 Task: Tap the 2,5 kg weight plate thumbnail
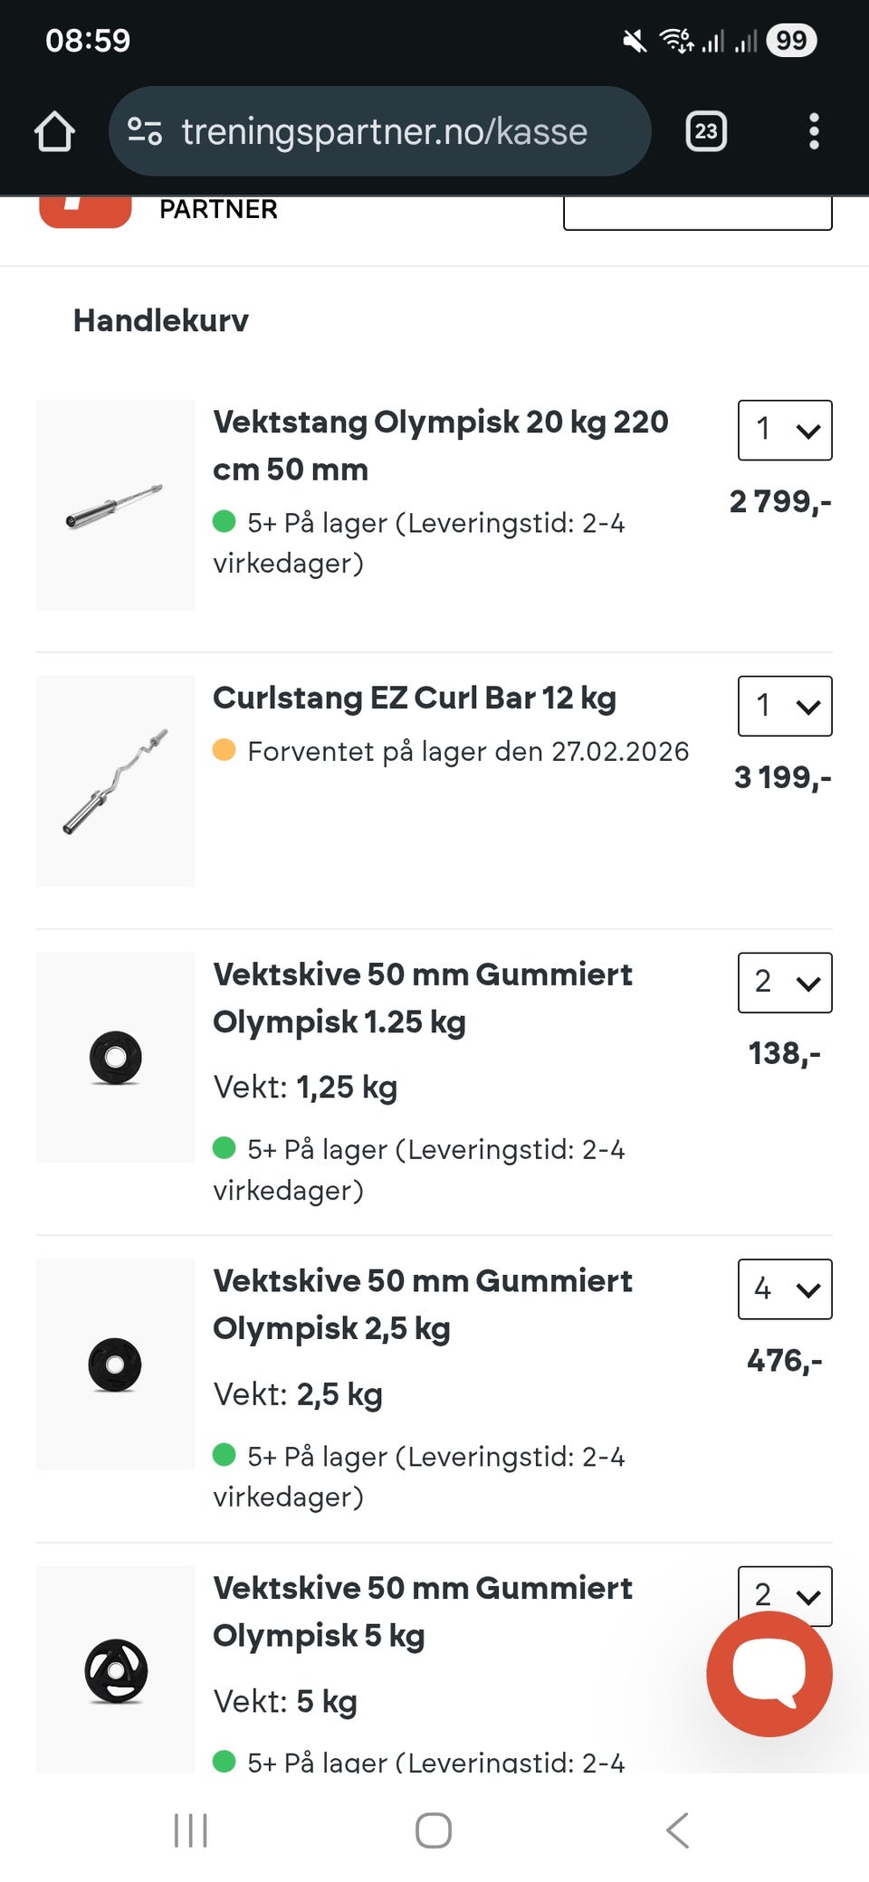[x=115, y=1364]
